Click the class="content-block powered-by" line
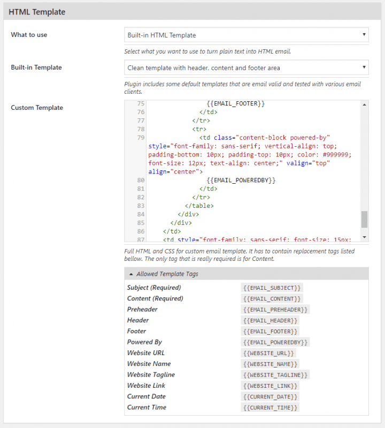385x428 pixels. 264,138
